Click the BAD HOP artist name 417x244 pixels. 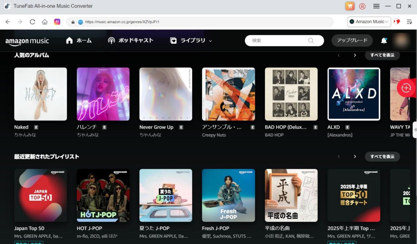click(x=274, y=135)
